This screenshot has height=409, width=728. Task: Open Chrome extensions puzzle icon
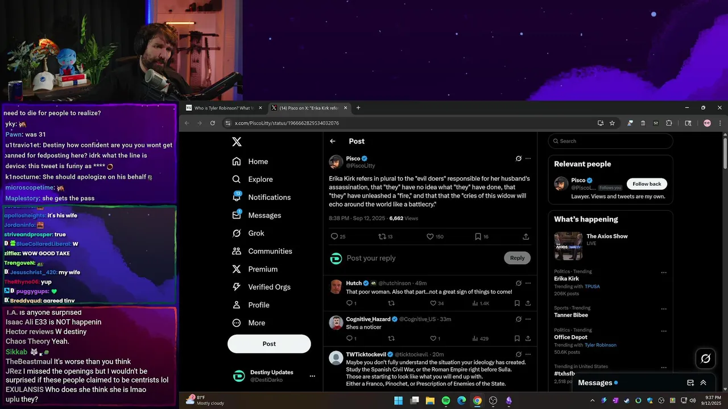click(669, 123)
